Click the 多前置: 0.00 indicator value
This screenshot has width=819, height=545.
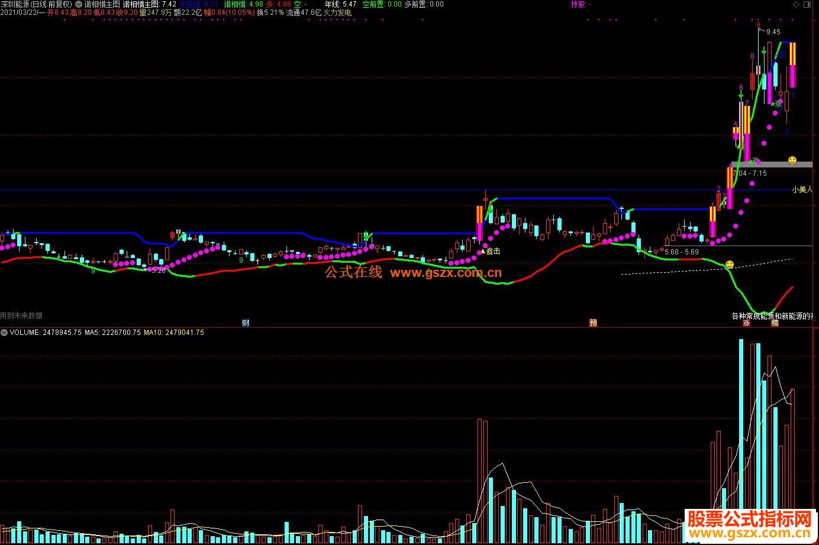coord(424,4)
